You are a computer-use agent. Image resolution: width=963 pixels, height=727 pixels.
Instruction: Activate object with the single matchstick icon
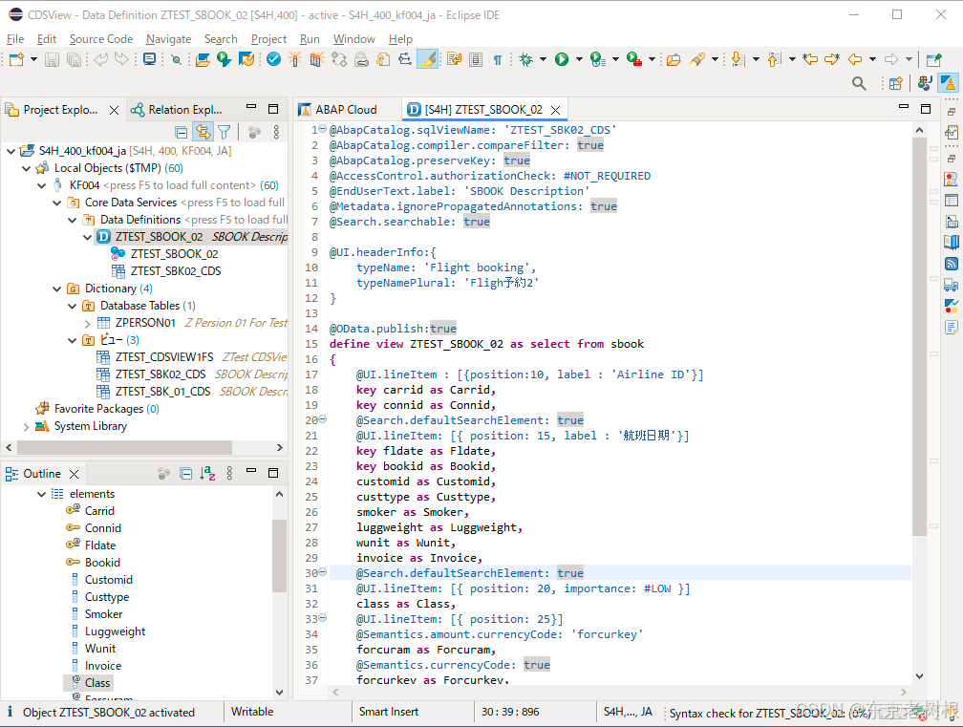pos(295,59)
